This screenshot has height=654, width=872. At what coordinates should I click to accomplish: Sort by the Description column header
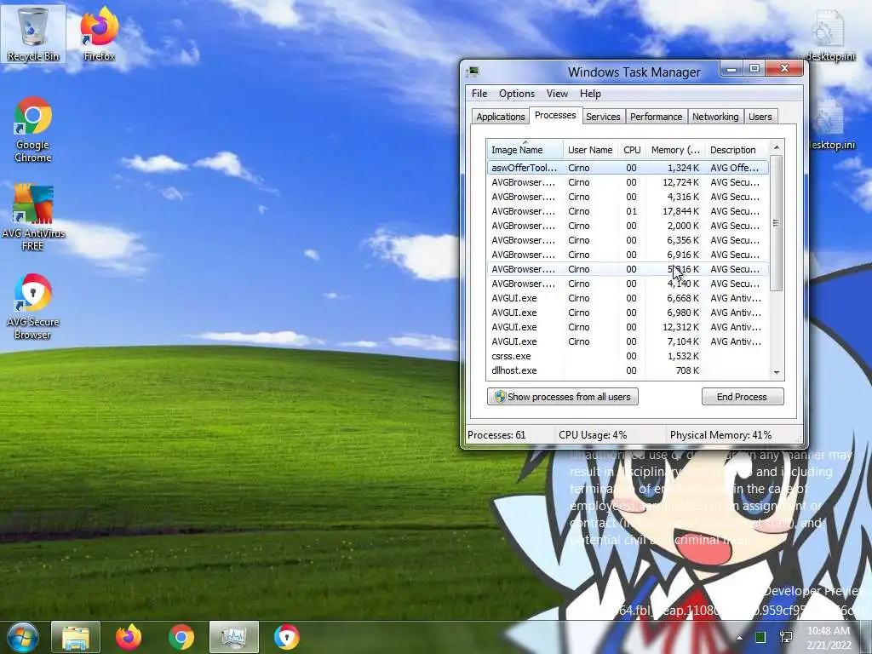point(737,150)
